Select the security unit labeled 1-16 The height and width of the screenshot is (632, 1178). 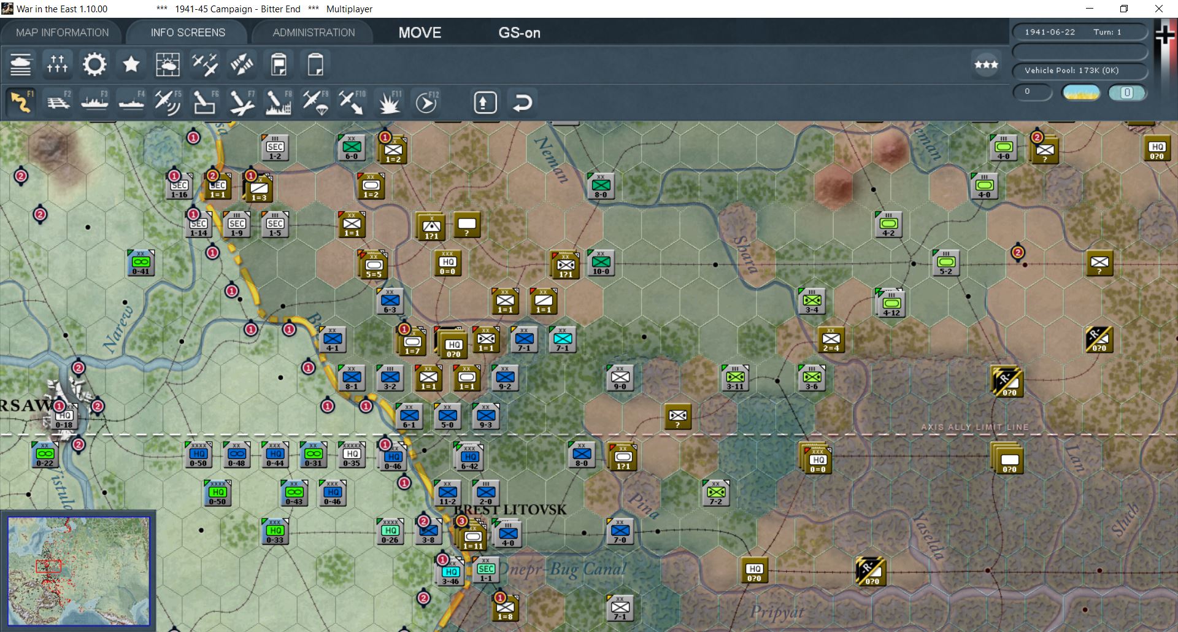tap(179, 186)
